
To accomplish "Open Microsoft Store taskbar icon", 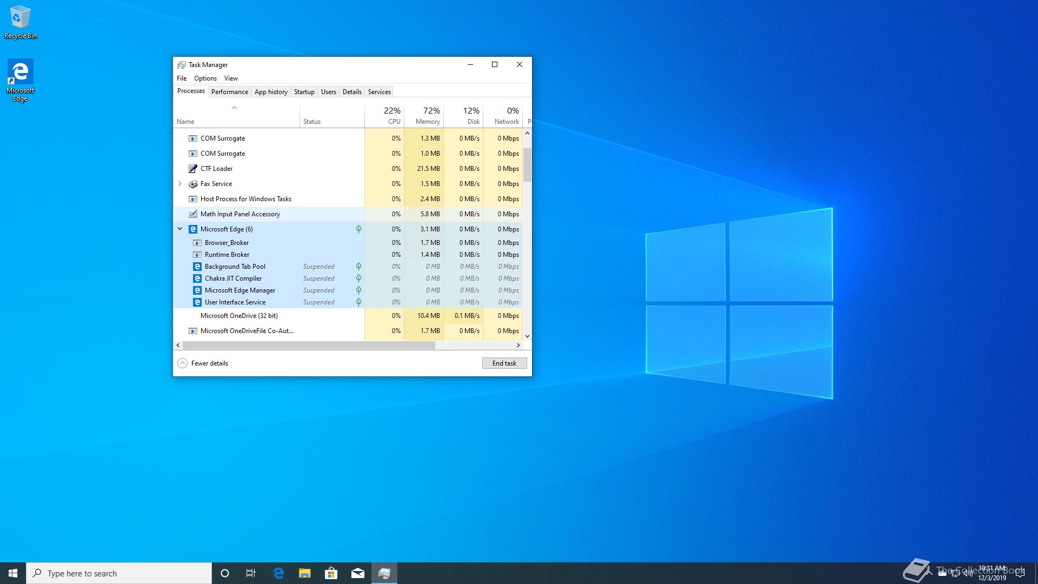I will pos(331,573).
